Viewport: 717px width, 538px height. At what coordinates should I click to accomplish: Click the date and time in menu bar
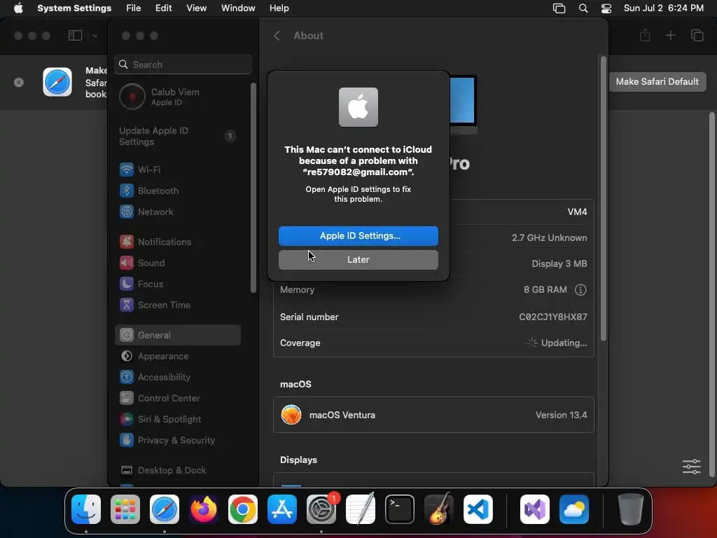(664, 8)
